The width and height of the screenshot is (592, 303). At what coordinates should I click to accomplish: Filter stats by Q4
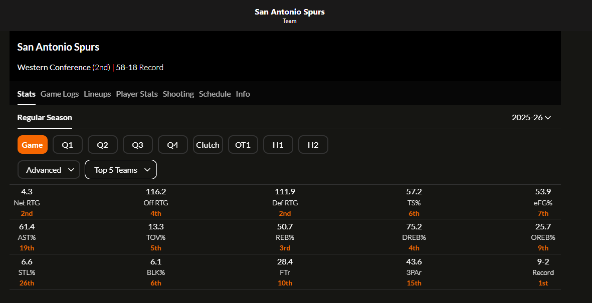173,145
